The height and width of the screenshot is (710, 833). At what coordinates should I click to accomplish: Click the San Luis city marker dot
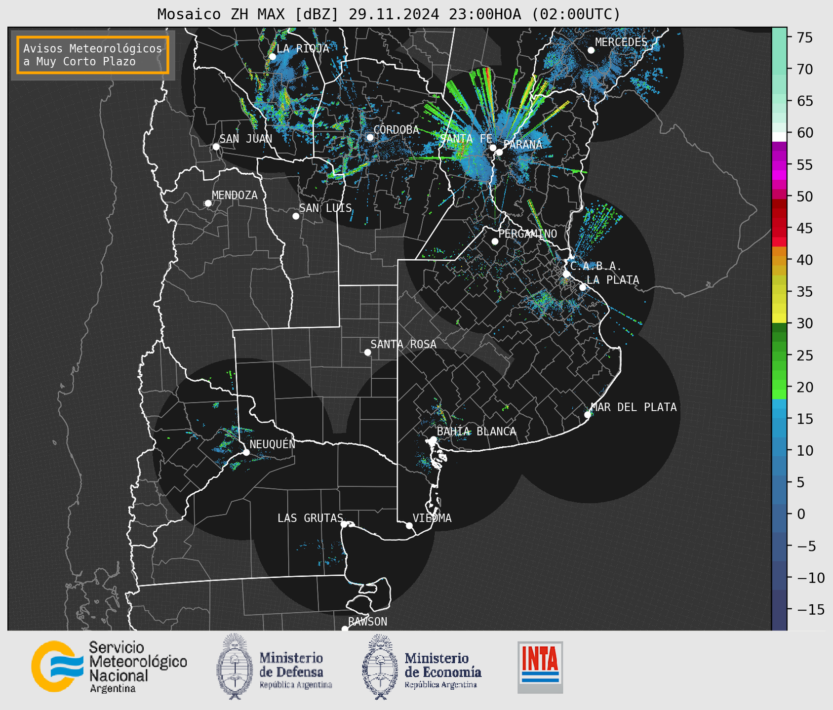(x=296, y=216)
